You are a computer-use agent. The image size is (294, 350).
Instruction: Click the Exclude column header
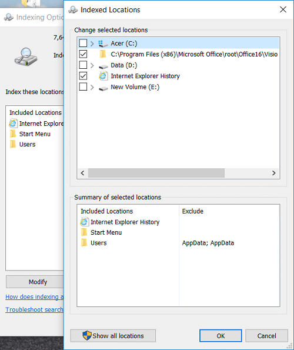pyautogui.click(x=193, y=211)
